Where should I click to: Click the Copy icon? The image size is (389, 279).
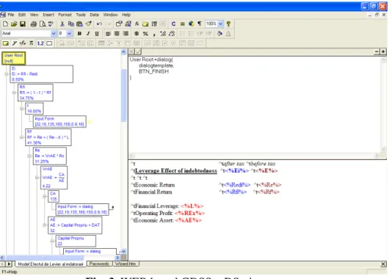pos(71,23)
